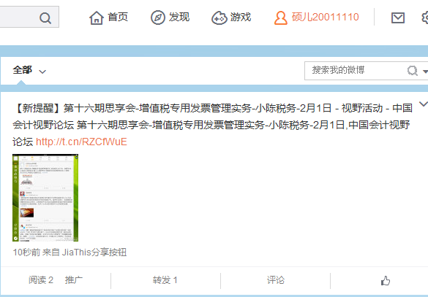Viewport: 428px width, 297px height.
Task: Like the post with thumbs-up icon
Action: 386,280
